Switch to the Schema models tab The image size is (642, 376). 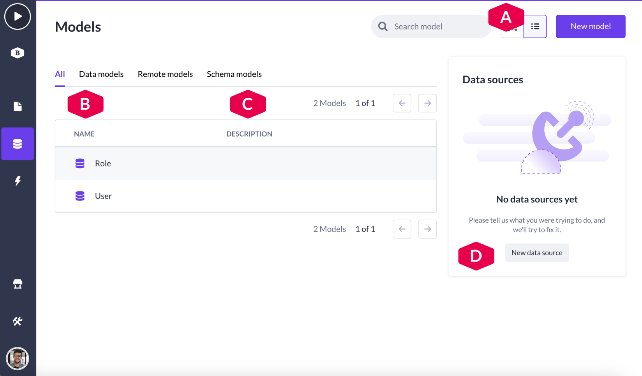click(x=234, y=74)
